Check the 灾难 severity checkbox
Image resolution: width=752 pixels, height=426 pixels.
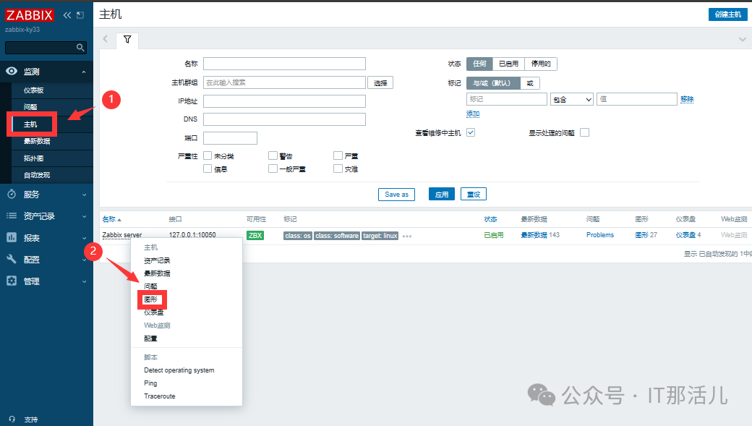[338, 169]
